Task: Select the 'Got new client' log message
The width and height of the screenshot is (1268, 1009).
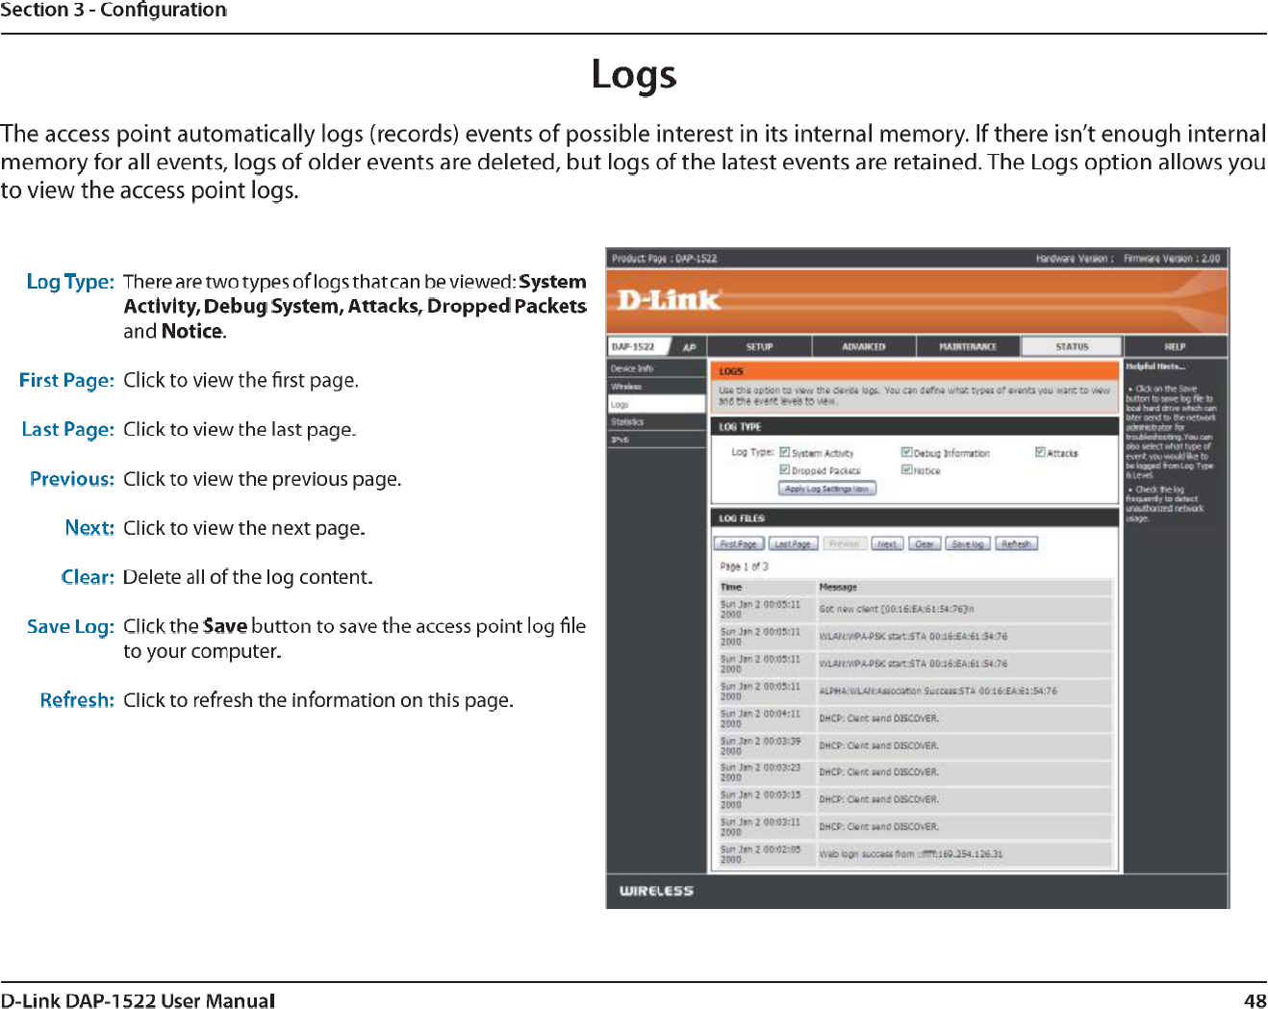Action: [x=897, y=609]
